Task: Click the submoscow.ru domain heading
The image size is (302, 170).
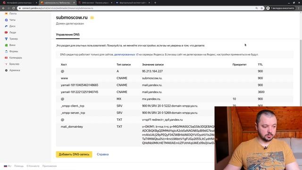Action: [72, 17]
